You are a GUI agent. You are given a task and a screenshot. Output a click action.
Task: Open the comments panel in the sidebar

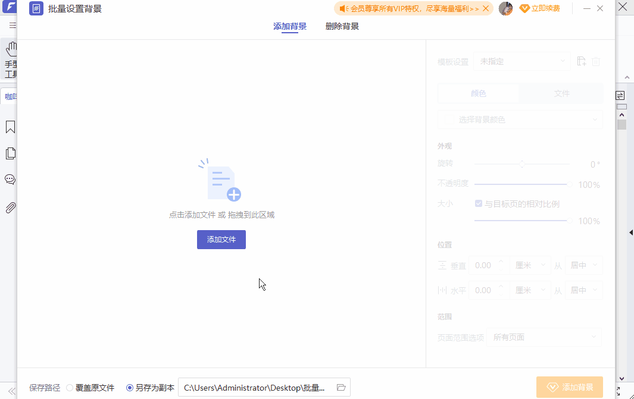(10, 179)
